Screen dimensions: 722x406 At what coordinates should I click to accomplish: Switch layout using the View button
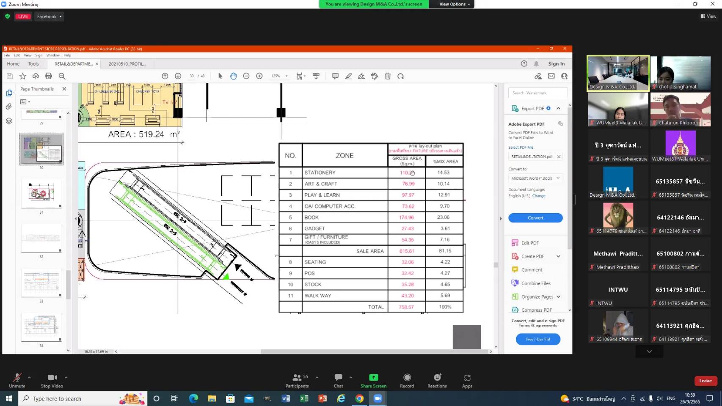(708, 16)
